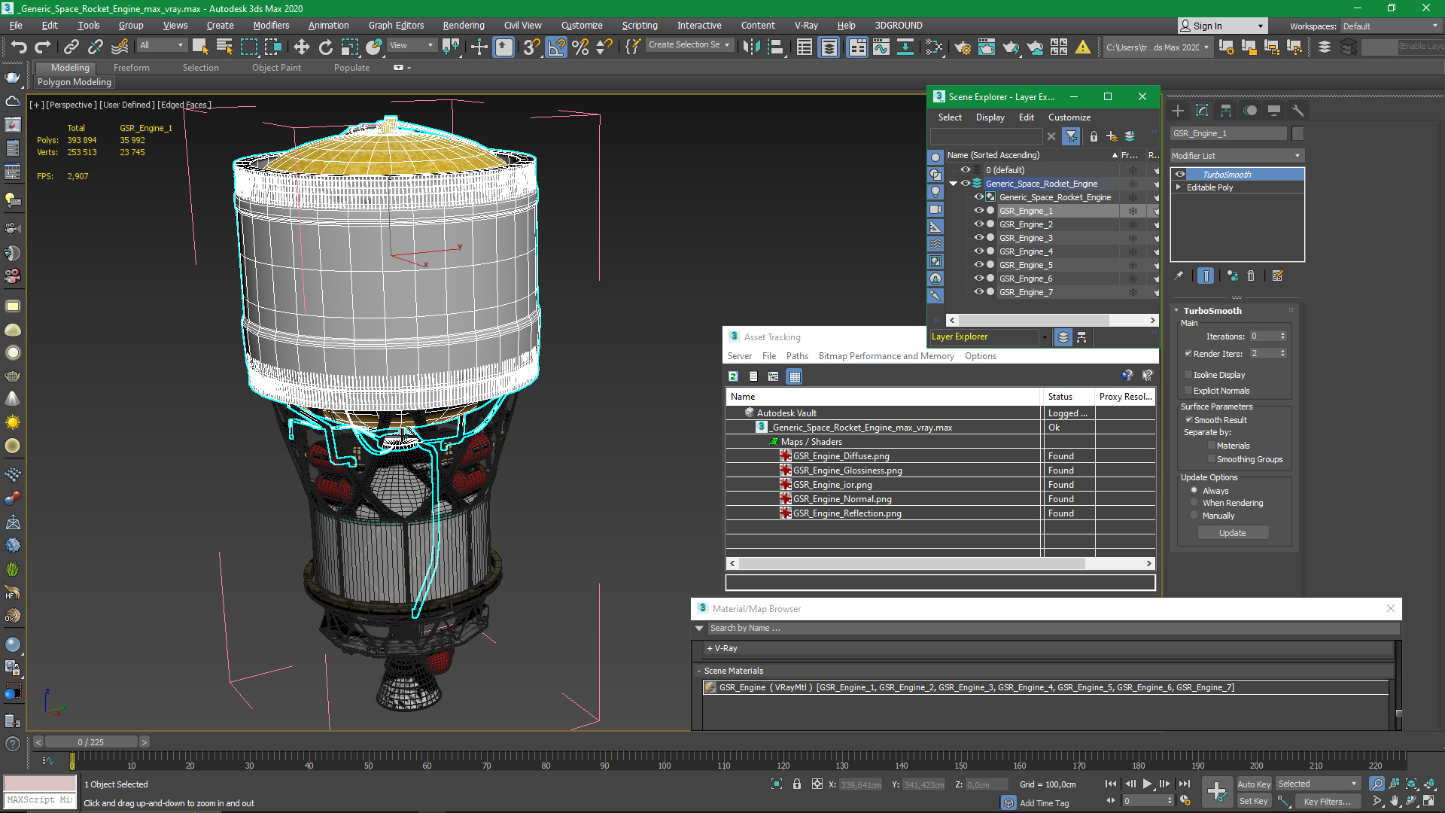
Task: Toggle the Render Iters checkbox
Action: point(1188,353)
